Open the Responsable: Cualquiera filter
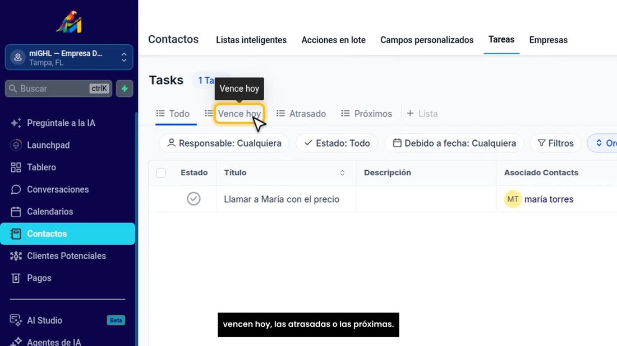 [x=224, y=143]
